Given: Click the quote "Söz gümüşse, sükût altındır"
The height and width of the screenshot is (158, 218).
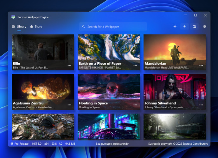Looking at the screenshot, I should coord(112,144).
